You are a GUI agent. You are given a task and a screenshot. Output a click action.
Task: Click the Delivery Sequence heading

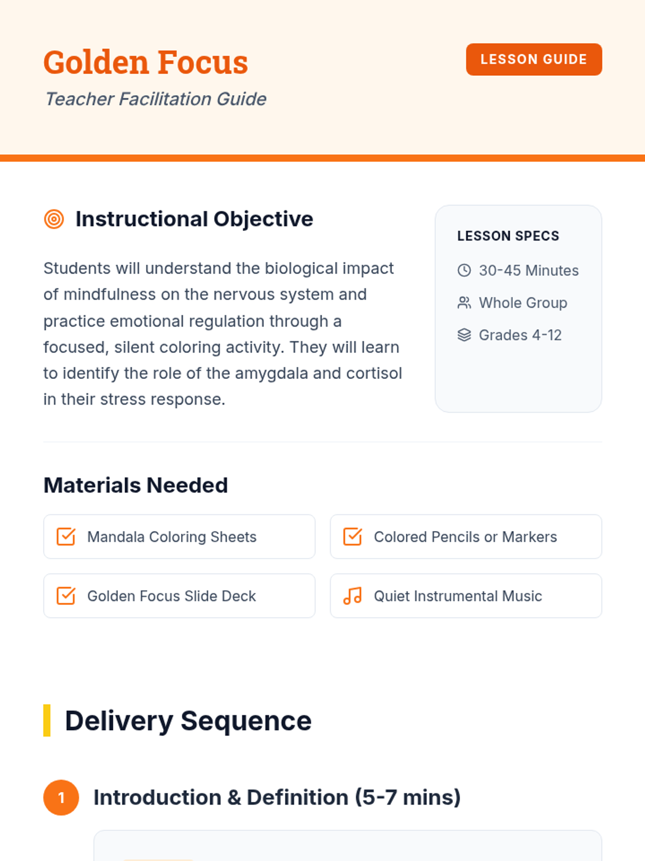(x=188, y=721)
